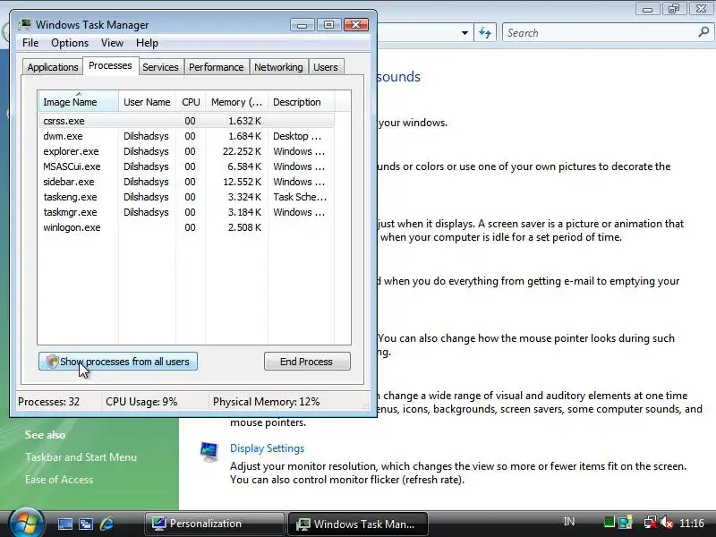The width and height of the screenshot is (716, 537).
Task: Switch to the Applications tab
Action: (x=53, y=67)
